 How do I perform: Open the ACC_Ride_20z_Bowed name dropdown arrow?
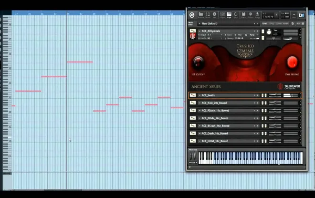(x=199, y=103)
